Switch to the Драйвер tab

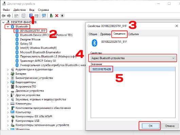[x=105, y=34]
